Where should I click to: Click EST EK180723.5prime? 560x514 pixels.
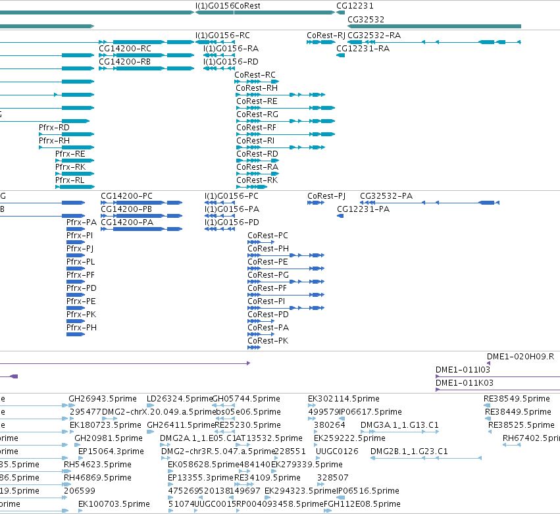(72, 432)
